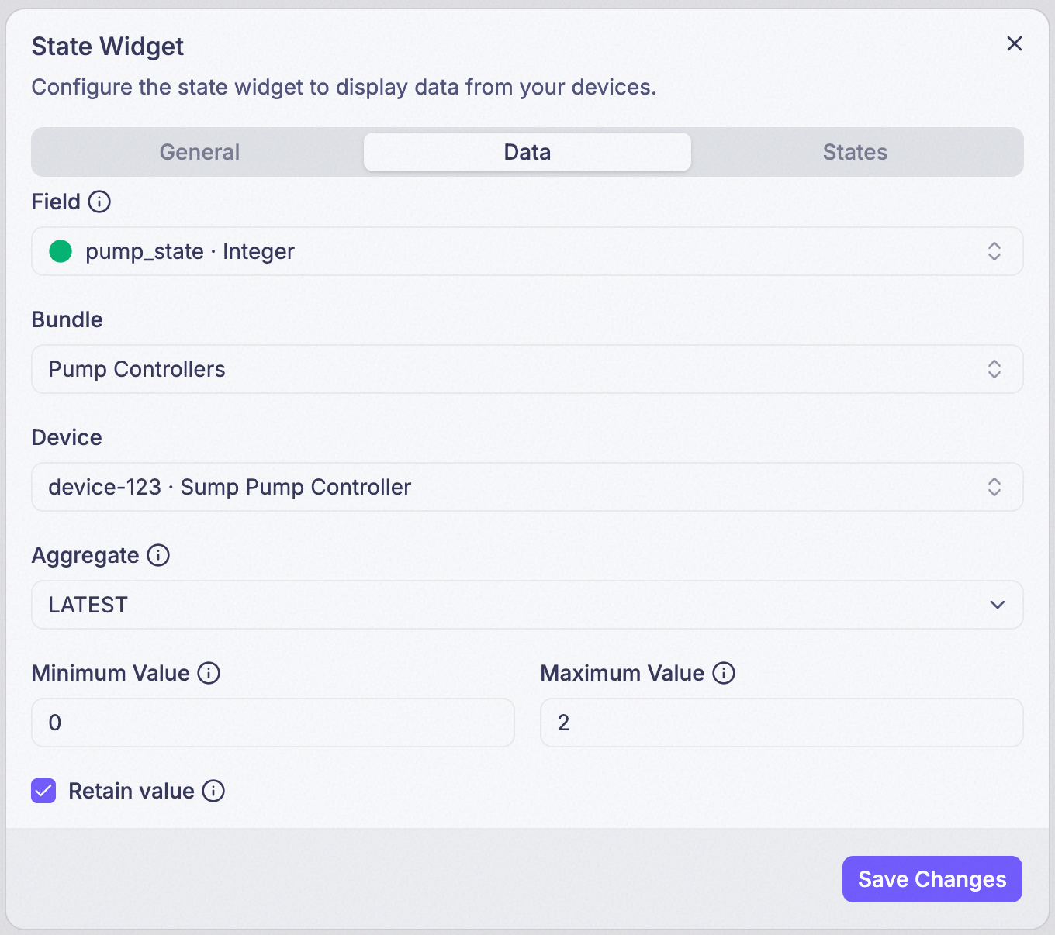
Task: Click the Retain value info icon
Action: coord(213,791)
